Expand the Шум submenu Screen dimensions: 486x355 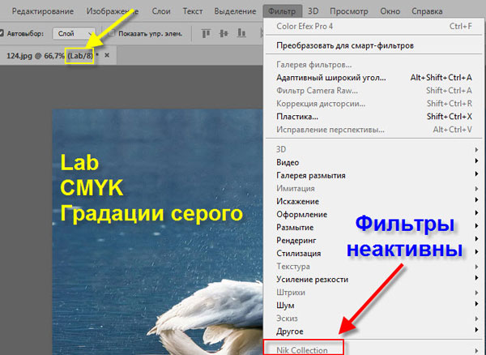(x=374, y=306)
